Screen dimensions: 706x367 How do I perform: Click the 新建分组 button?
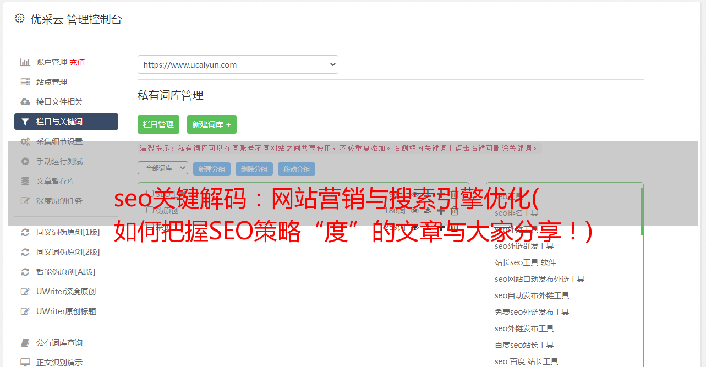pyautogui.click(x=212, y=169)
